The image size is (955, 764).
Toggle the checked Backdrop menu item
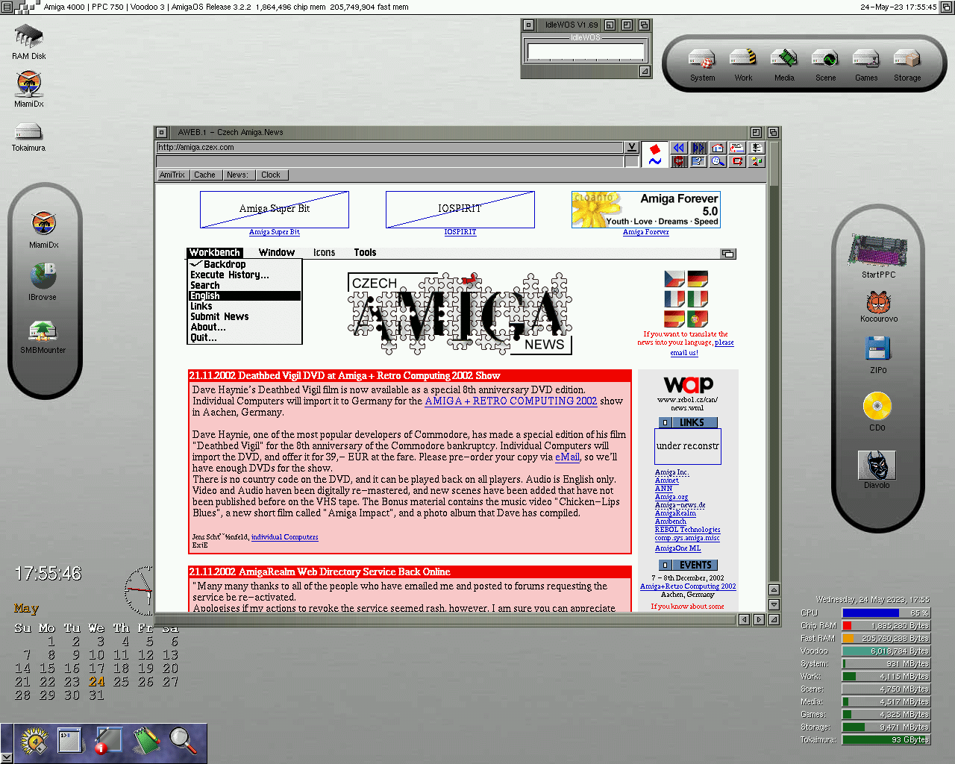(x=224, y=264)
